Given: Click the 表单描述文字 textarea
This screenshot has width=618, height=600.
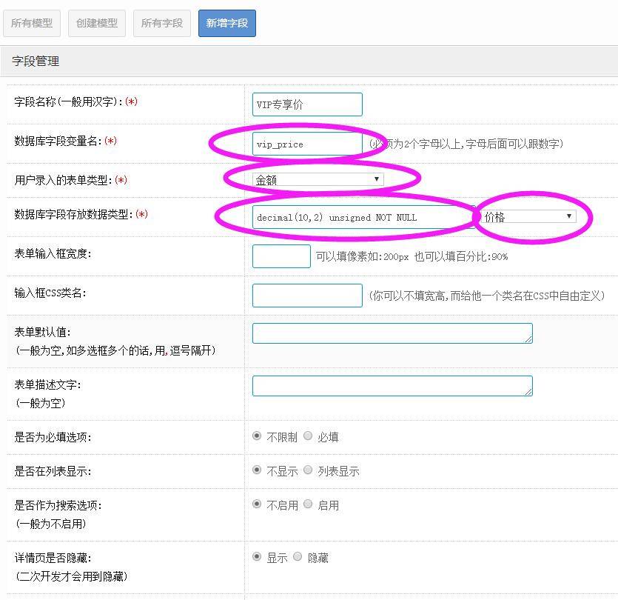Looking at the screenshot, I should click(392, 386).
